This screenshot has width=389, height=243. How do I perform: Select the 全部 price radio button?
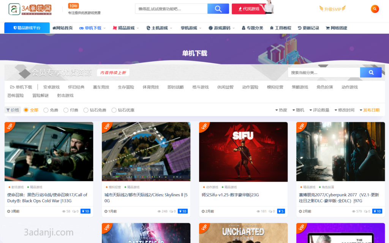pyautogui.click(x=26, y=110)
